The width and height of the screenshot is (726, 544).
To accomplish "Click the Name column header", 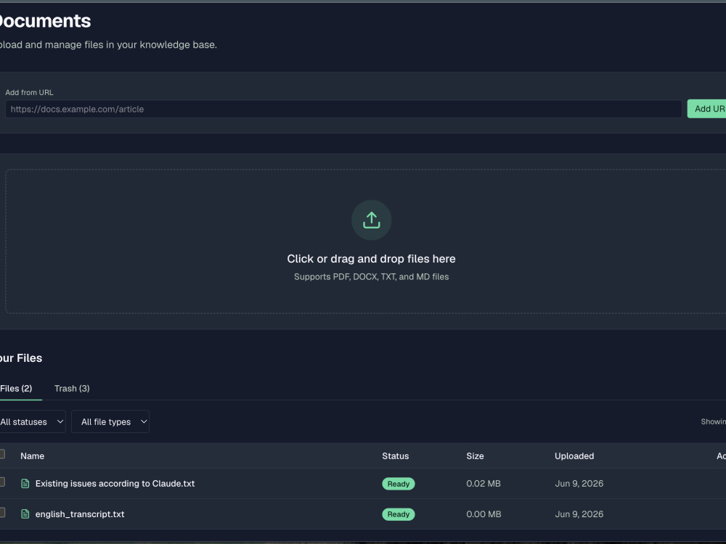I will pyautogui.click(x=33, y=456).
